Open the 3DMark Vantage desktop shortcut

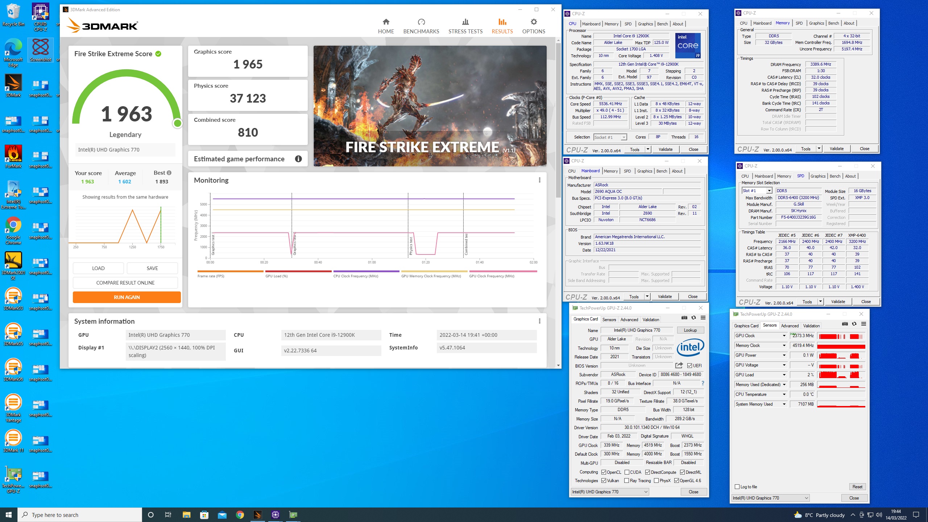[x=13, y=408]
